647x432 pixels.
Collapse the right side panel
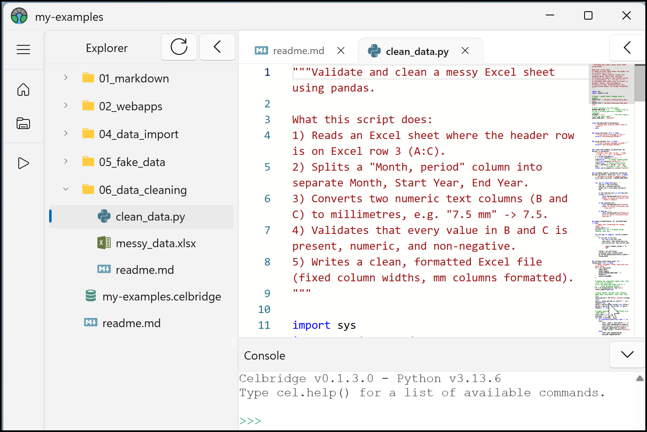point(627,47)
